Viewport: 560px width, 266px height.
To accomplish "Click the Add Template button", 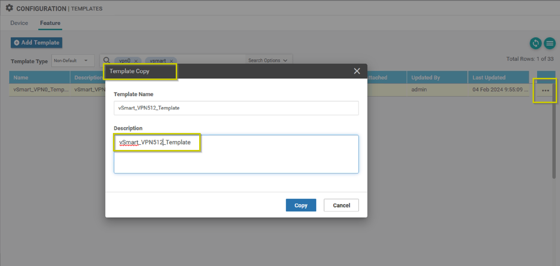I will [x=36, y=43].
